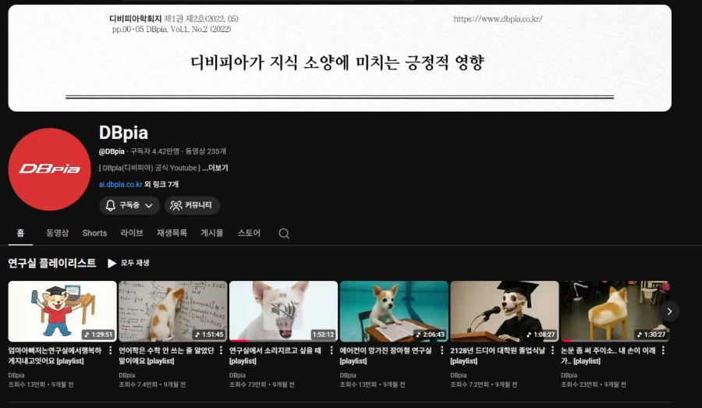702x408 pixels.
Task: Click the 구독자 4.42만명 subscriber count
Action: click(x=155, y=151)
